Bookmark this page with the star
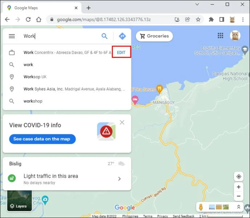This screenshot has width=250, height=218. point(198,20)
